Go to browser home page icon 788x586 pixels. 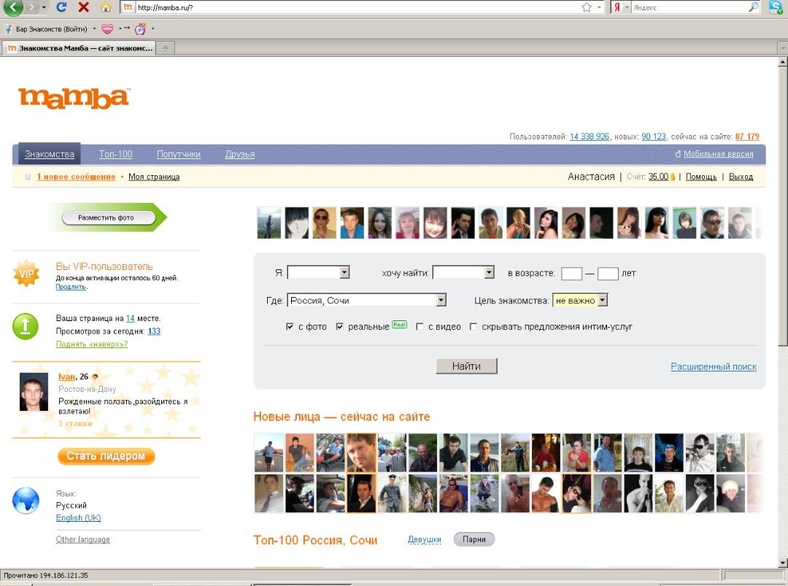click(x=106, y=7)
